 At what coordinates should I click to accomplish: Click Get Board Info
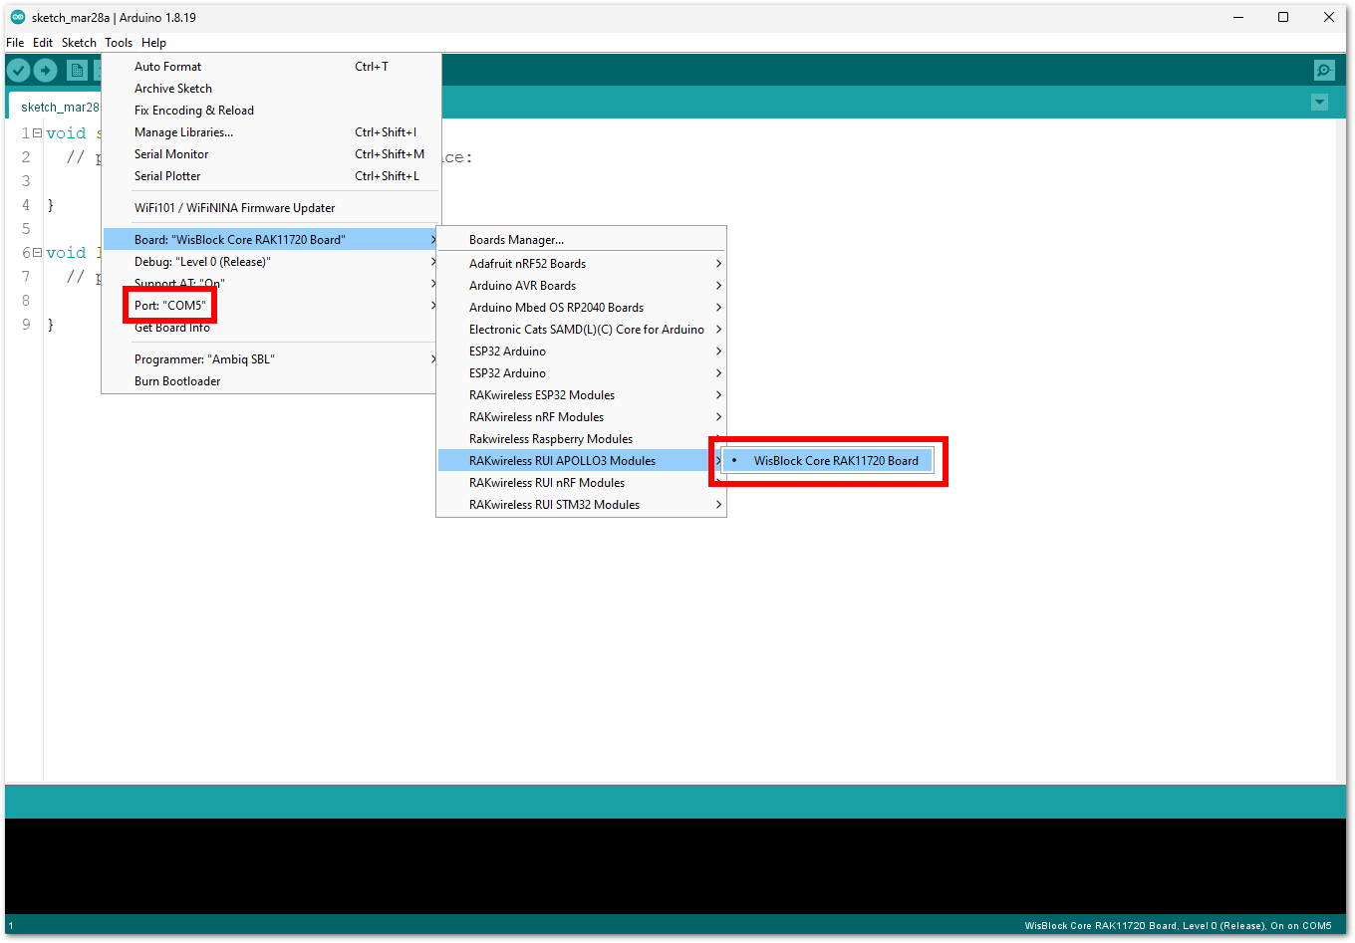pos(271,328)
